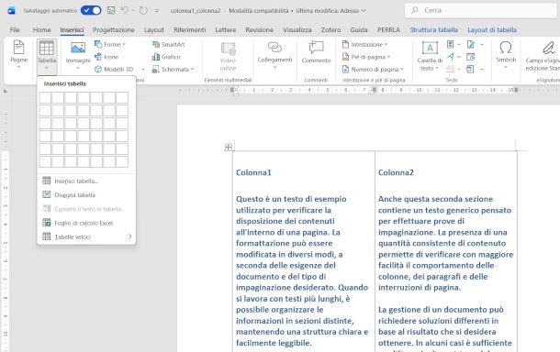Open the Piè di pagina dropdown
560x352 pixels.
[x=366, y=57]
